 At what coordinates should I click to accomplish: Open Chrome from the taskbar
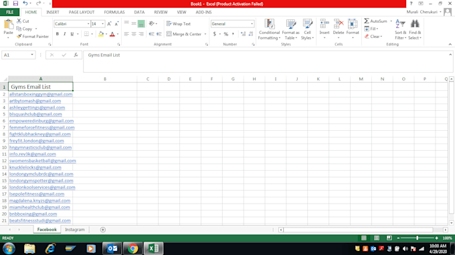click(133, 248)
